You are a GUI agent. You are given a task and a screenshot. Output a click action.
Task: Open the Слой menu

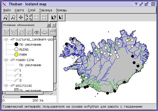(31, 10)
